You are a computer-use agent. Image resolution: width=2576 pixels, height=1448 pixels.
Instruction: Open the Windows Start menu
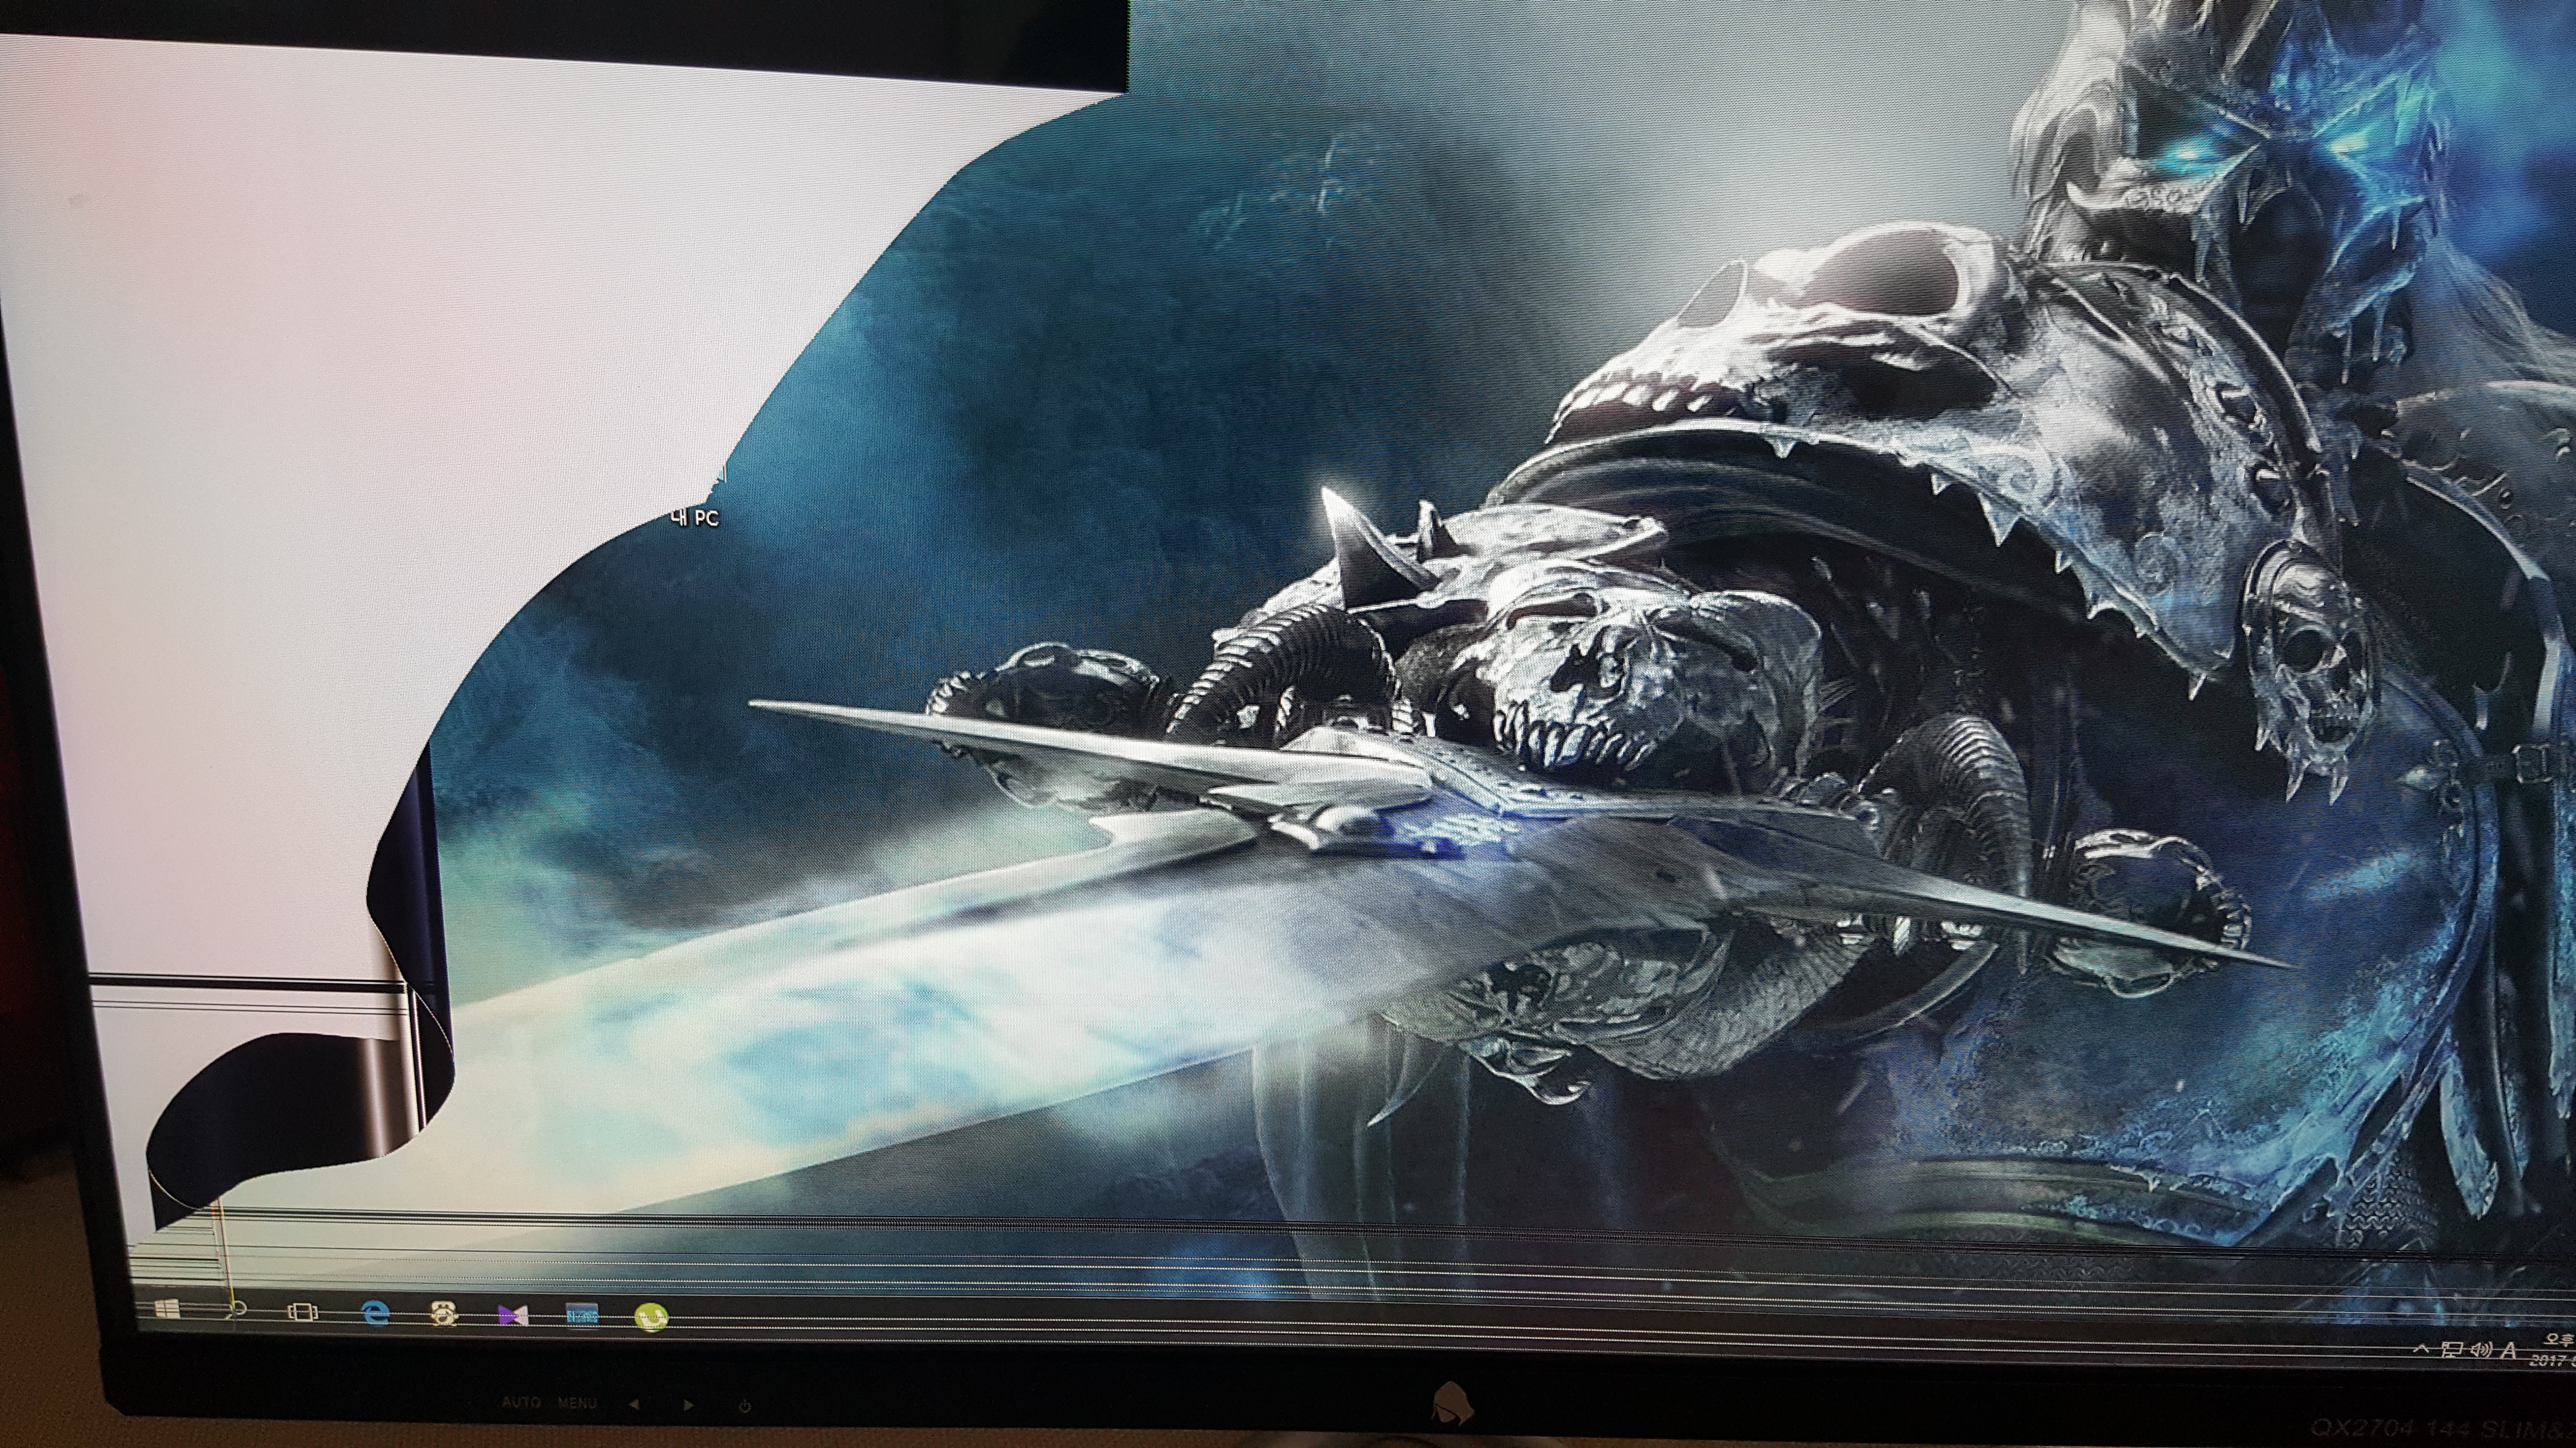tap(167, 1308)
